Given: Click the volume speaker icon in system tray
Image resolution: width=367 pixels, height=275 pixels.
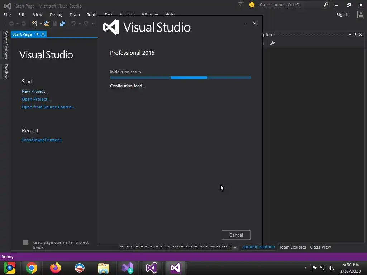Looking at the screenshot, I should [332, 268].
